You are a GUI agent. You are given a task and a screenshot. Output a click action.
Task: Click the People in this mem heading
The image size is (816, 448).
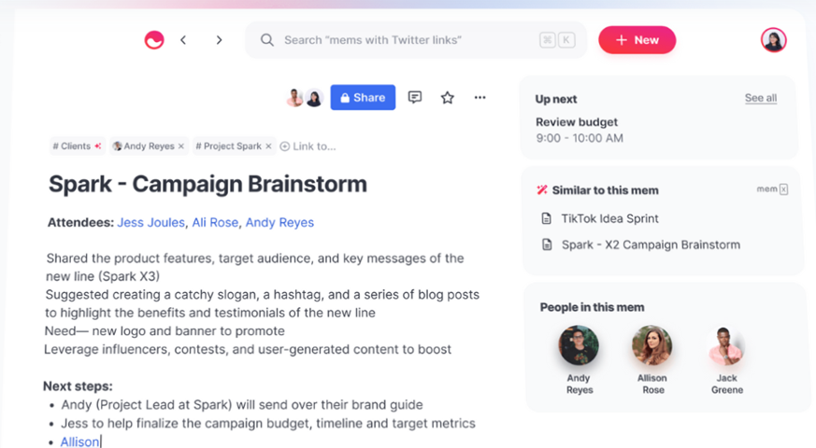[592, 307]
